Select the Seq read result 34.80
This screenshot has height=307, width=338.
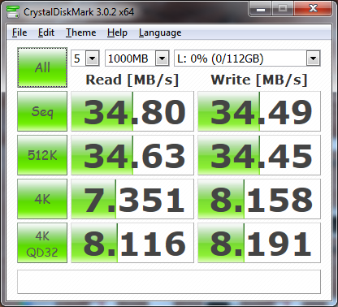click(x=132, y=111)
